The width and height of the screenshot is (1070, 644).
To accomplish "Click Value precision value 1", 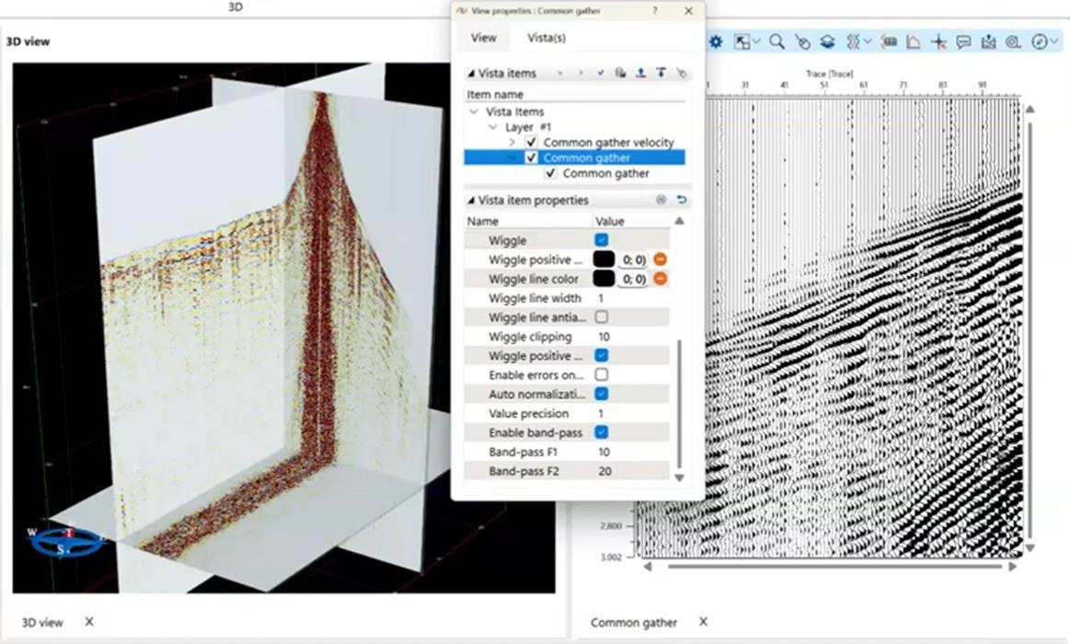I will pos(601,413).
